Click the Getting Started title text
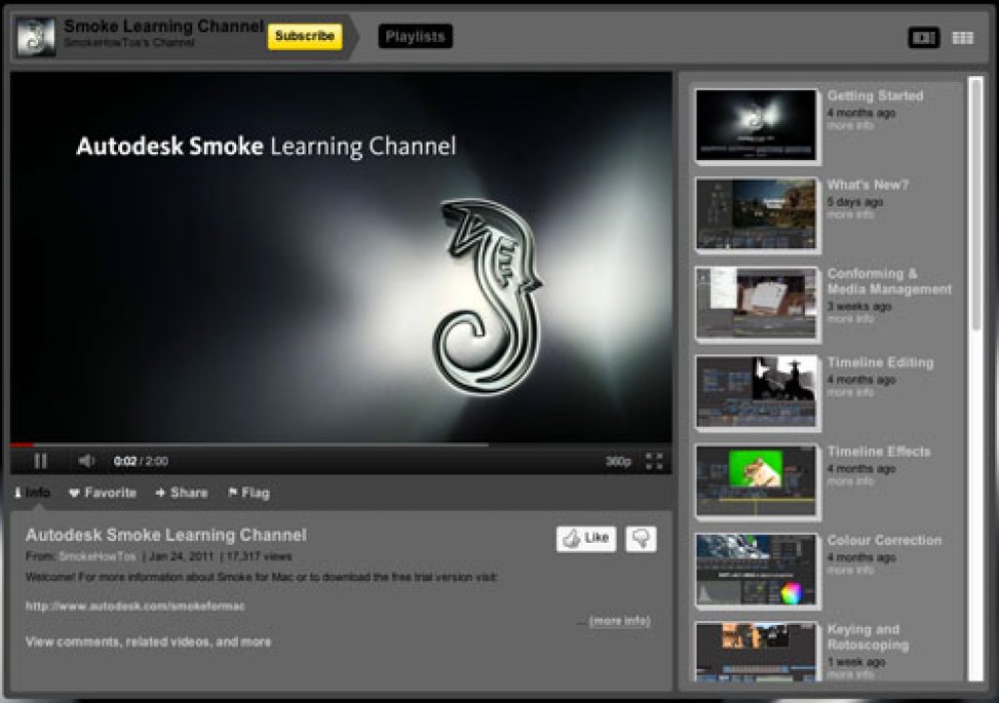 coord(875,96)
